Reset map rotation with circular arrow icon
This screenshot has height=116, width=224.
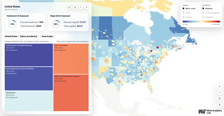[x=220, y=99]
